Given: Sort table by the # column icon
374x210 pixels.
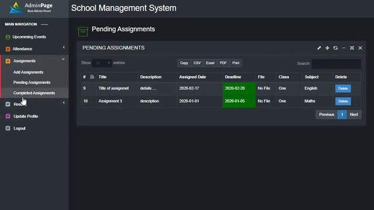Looking at the screenshot, I should click(x=92, y=77).
